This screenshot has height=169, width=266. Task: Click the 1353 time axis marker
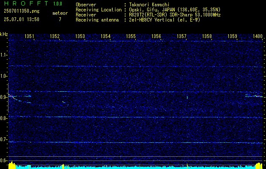(80, 36)
